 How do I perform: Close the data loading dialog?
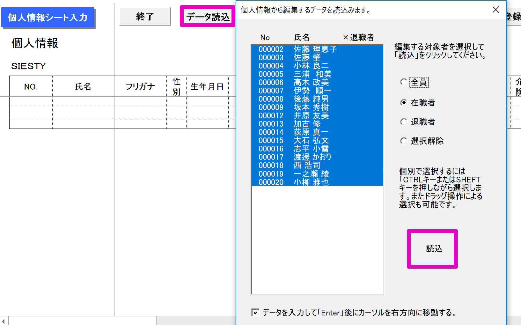(495, 10)
